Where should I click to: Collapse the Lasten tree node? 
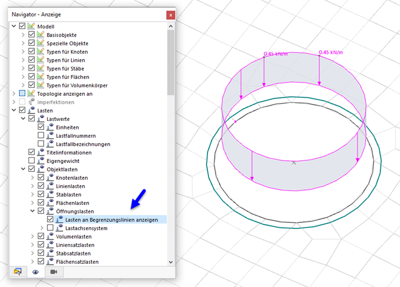coord(14,110)
